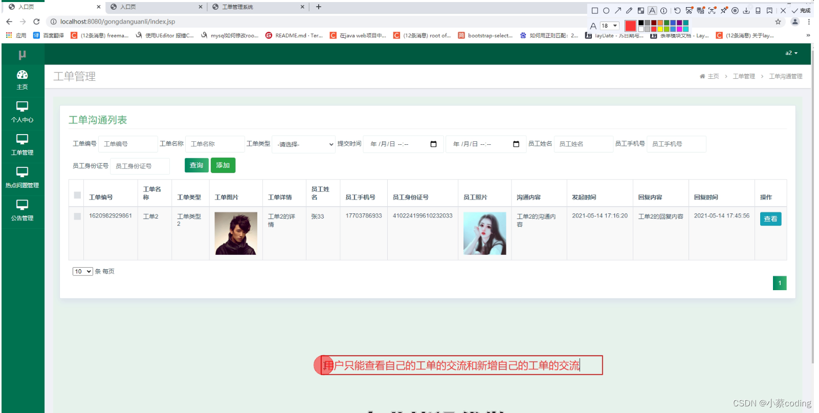Open Chrome's three-dot menu
This screenshot has width=819, height=413.
(809, 21)
